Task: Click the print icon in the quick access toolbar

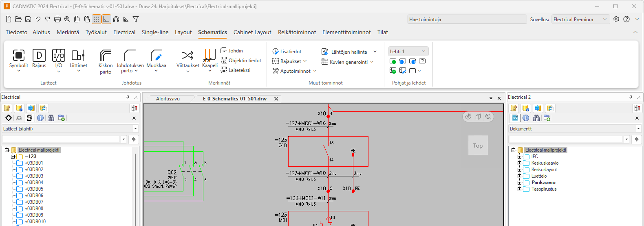Action: click(57, 19)
